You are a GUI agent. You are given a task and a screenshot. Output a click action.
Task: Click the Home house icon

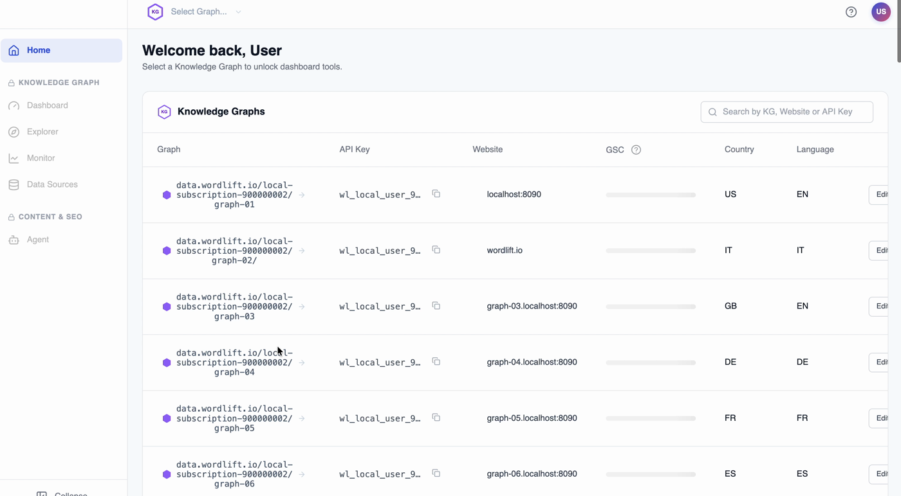14,50
